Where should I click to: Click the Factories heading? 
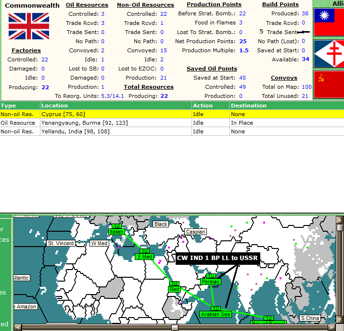click(x=26, y=50)
